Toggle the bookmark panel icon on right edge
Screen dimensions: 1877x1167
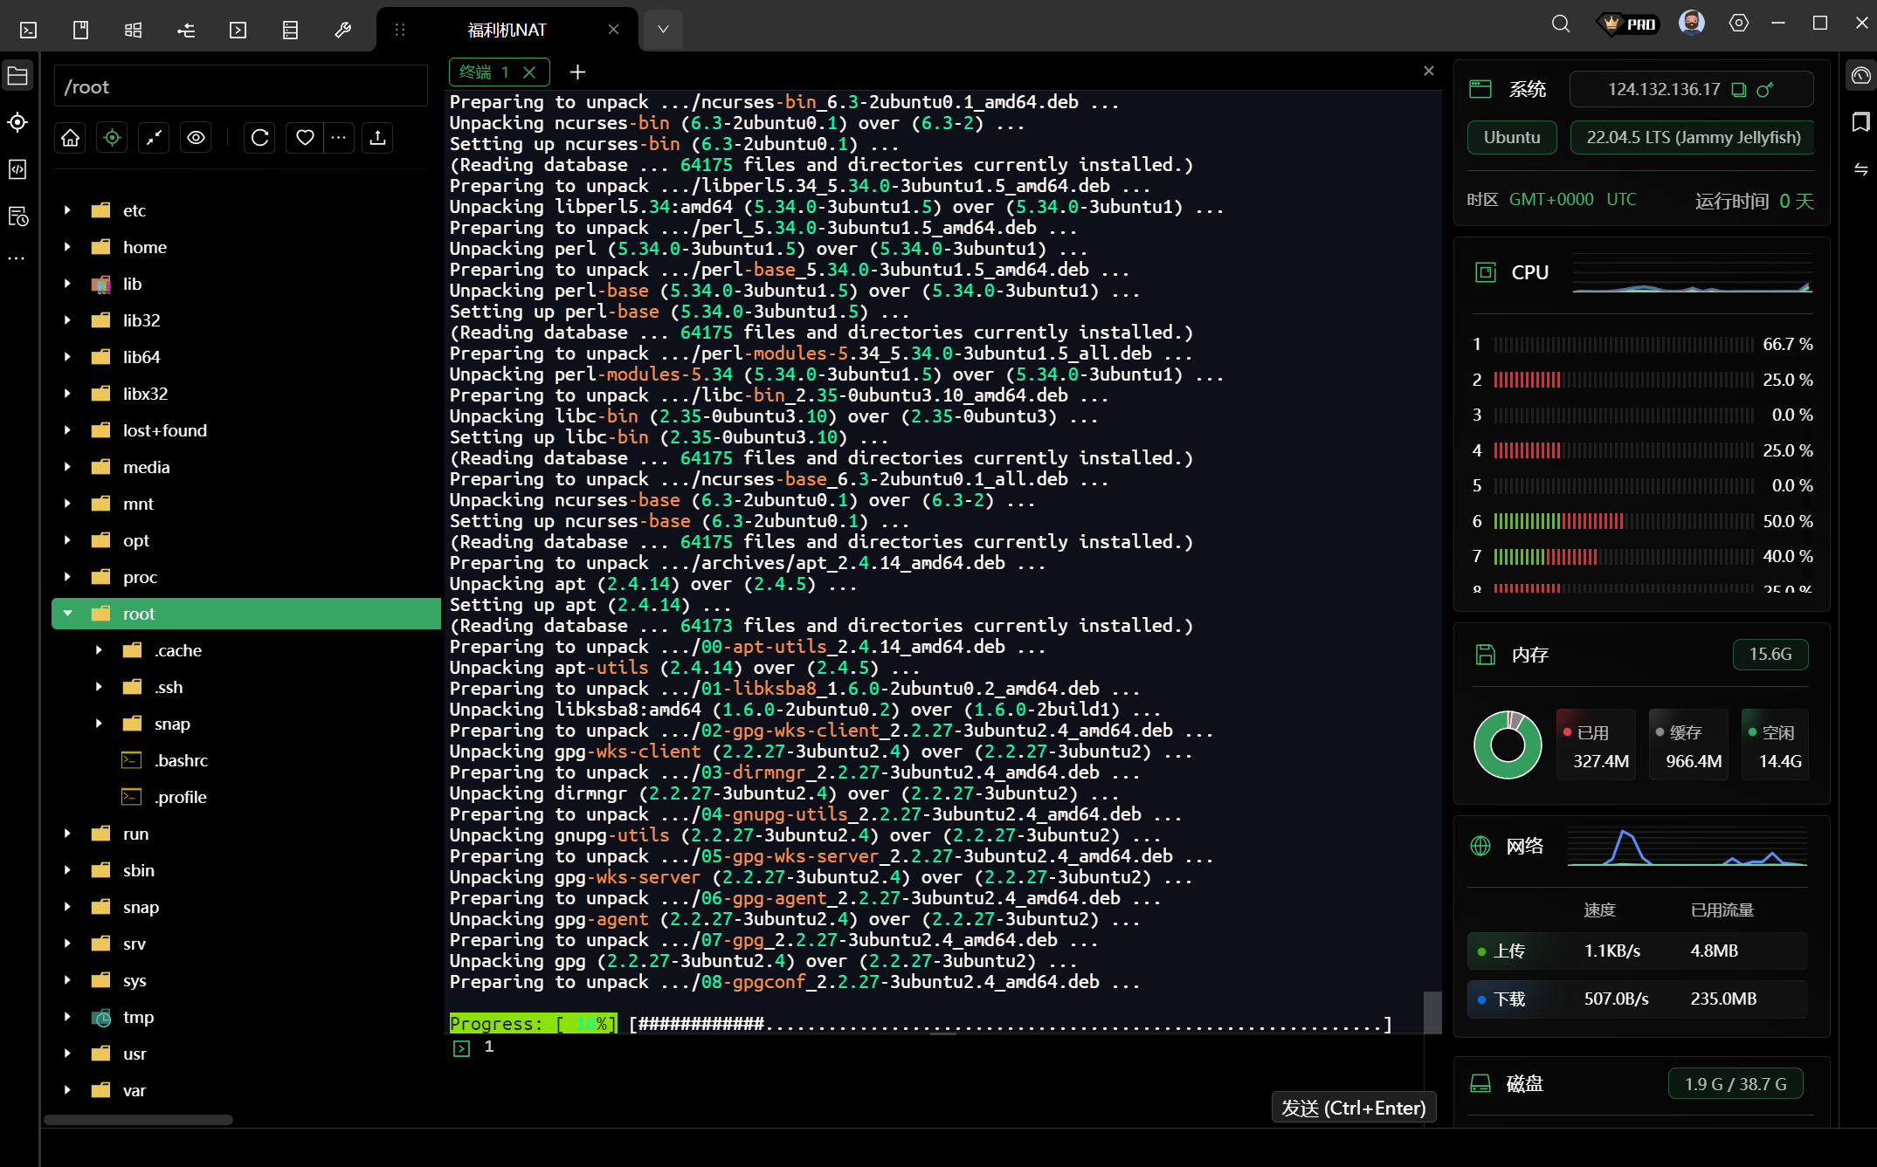pos(1860,122)
